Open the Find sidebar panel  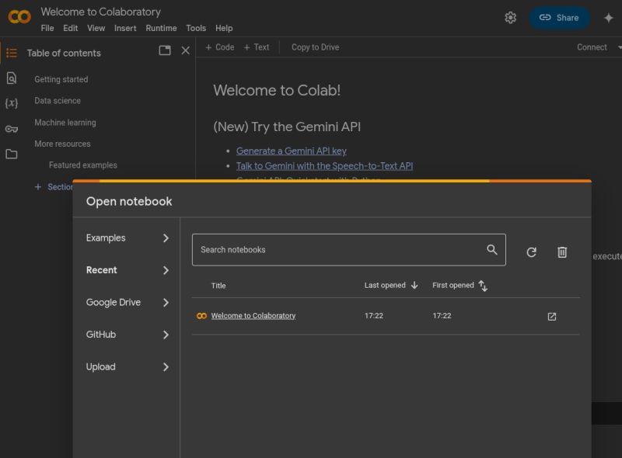pyautogui.click(x=12, y=78)
